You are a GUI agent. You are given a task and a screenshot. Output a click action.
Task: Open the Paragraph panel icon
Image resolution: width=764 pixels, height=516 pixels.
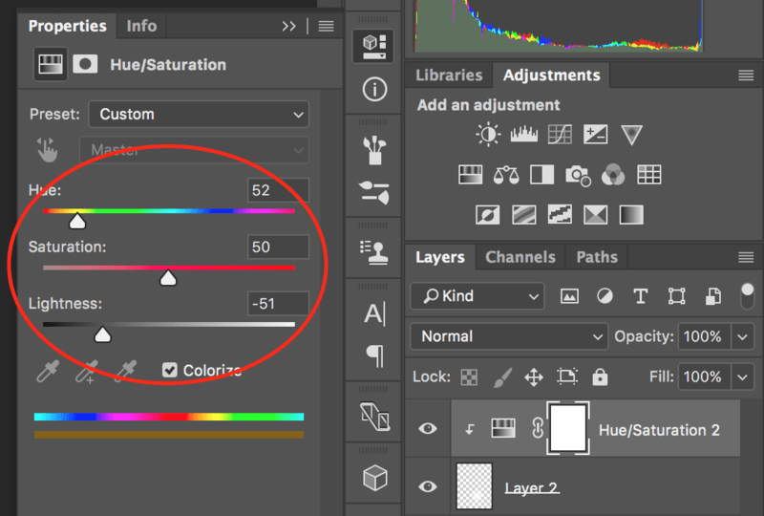374,356
